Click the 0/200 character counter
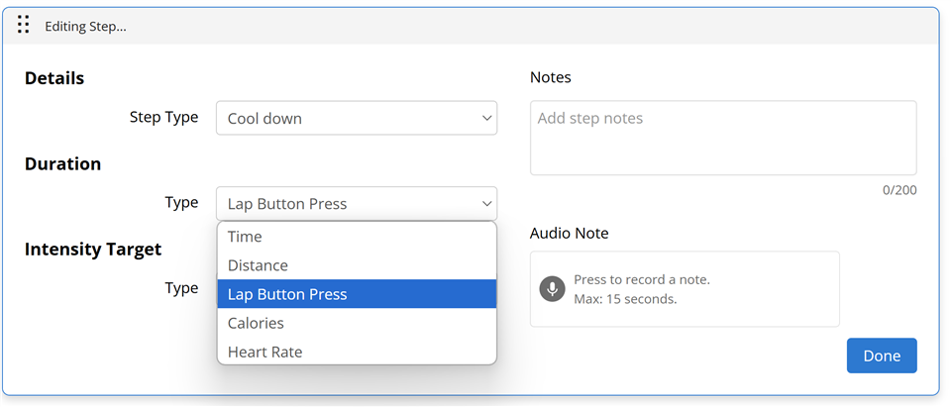The image size is (951, 407). coord(899,190)
